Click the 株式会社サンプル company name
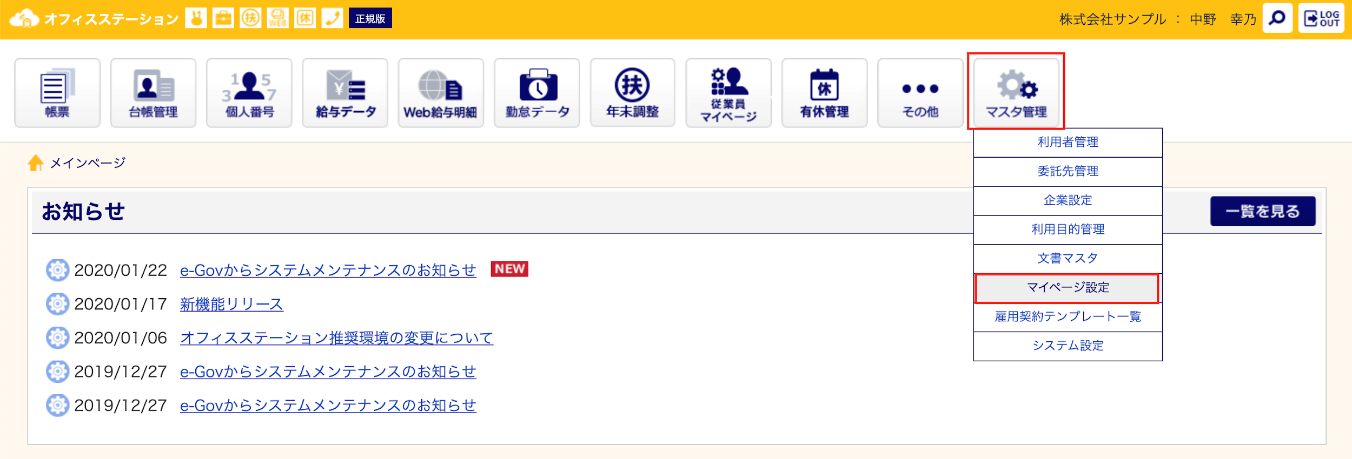 (x=1112, y=19)
